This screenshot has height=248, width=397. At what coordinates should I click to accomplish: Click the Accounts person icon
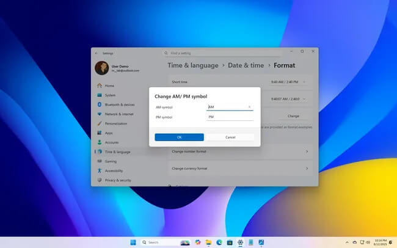pos(100,142)
